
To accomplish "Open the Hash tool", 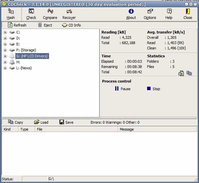I will 11,14.
